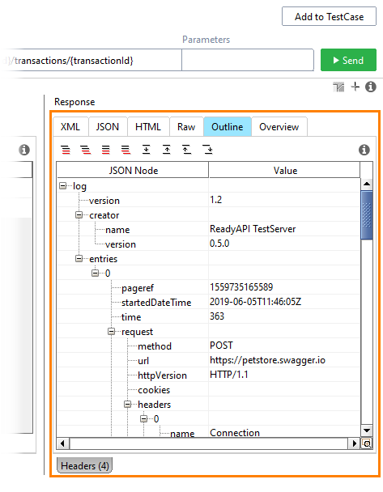Click the value https://petstore.swagger.io
The width and height of the screenshot is (383, 492).
click(x=267, y=360)
